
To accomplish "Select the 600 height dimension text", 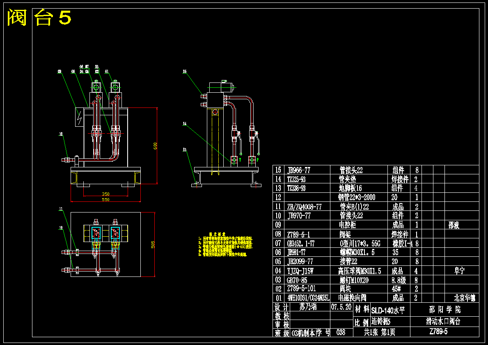I will point(155,146).
